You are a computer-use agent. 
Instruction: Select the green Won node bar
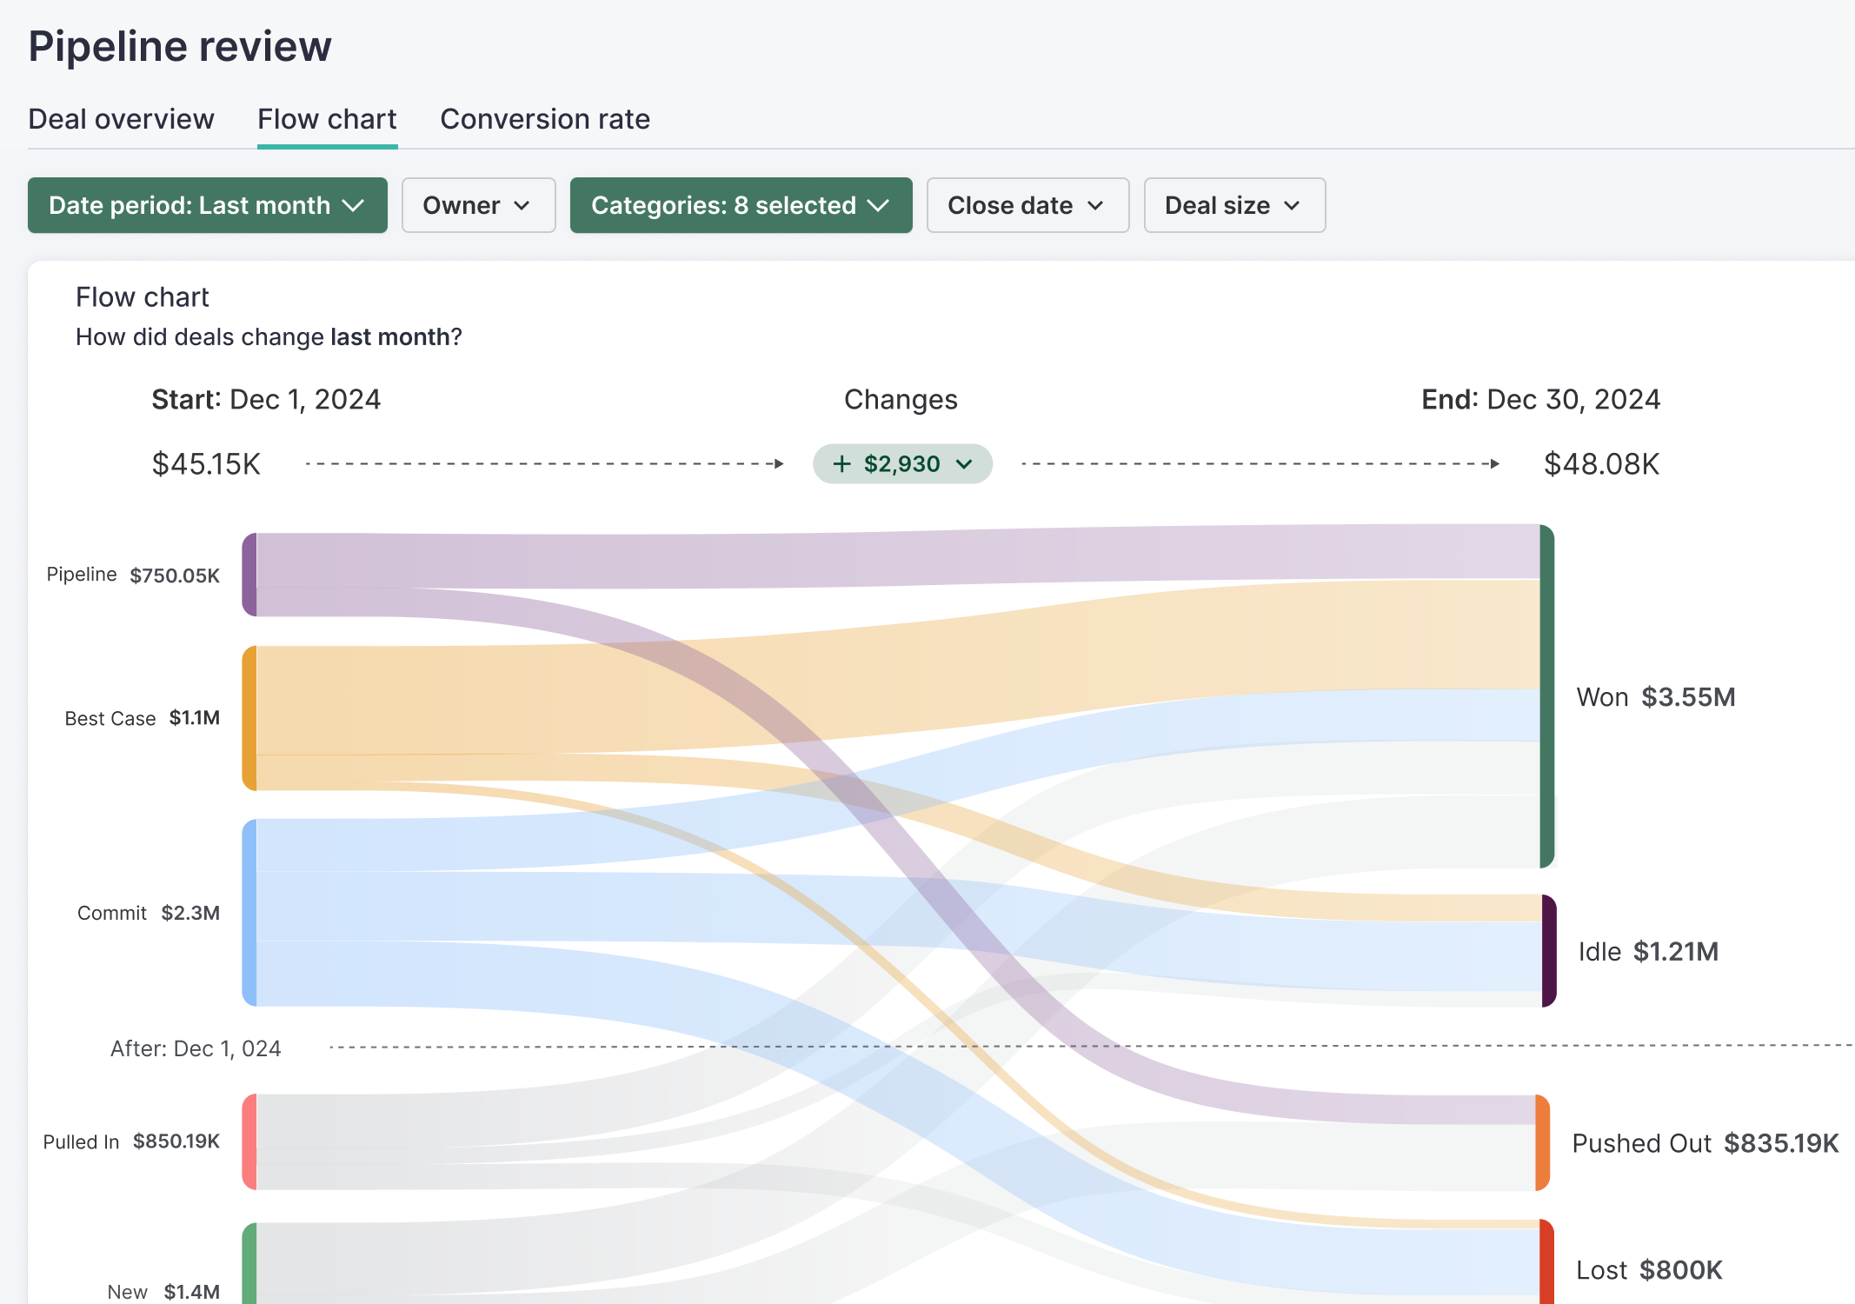tap(1546, 695)
